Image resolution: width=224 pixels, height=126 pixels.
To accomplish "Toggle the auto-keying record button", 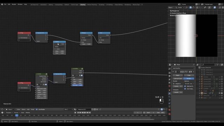I will [75, 113].
